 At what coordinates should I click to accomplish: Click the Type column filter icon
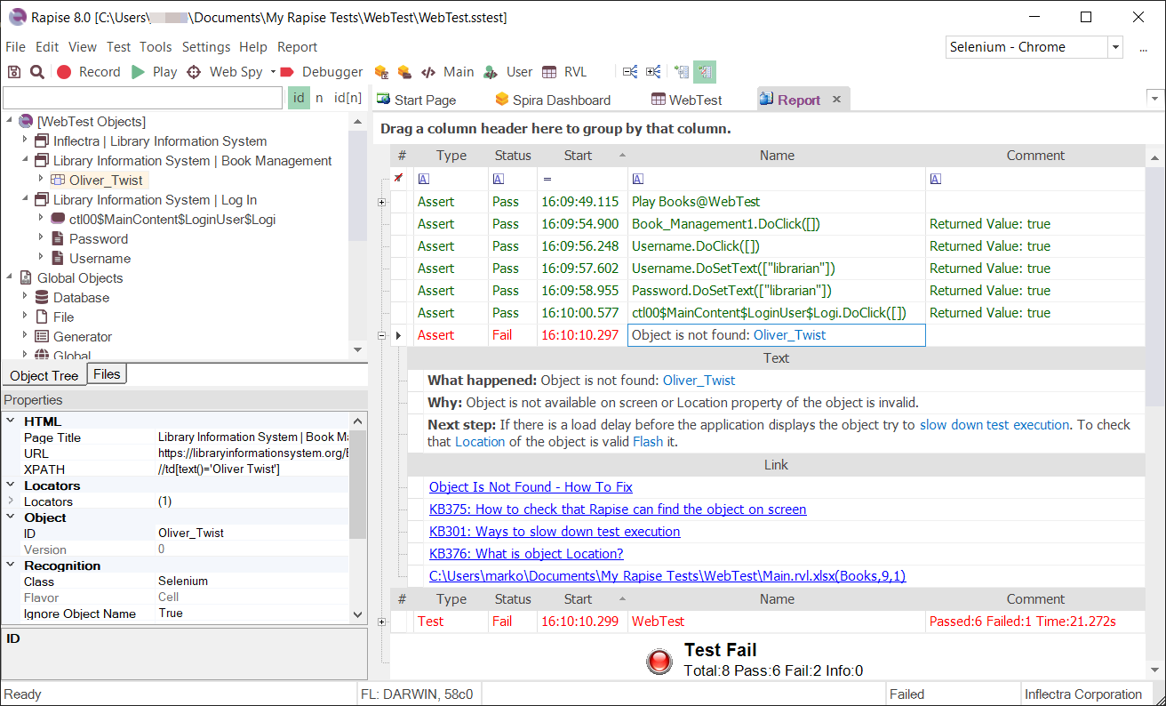coord(424,179)
